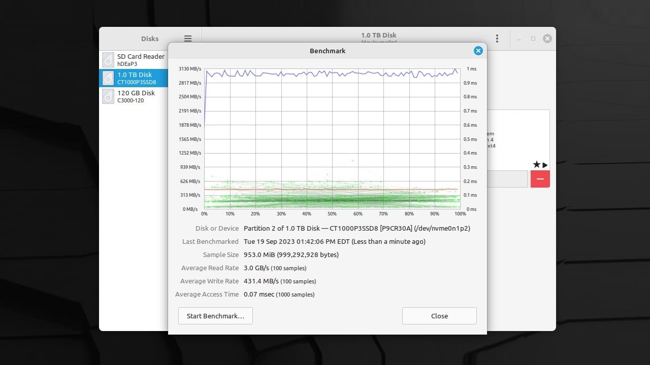Click the SD Card Reader drive icon
Screen dimensions: 650x365
[108, 59]
